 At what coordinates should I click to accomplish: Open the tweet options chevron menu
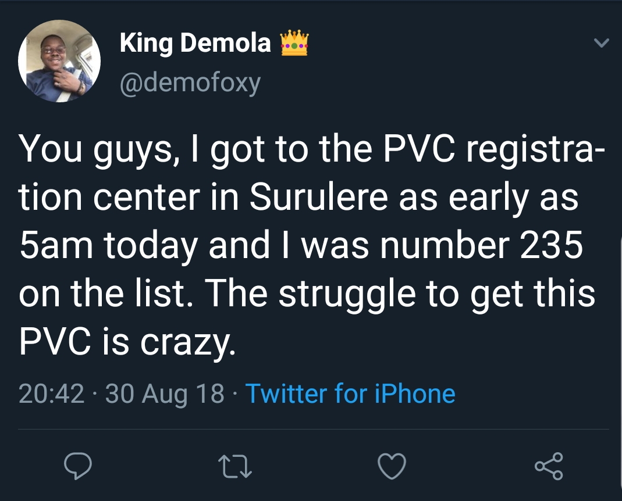(x=603, y=44)
